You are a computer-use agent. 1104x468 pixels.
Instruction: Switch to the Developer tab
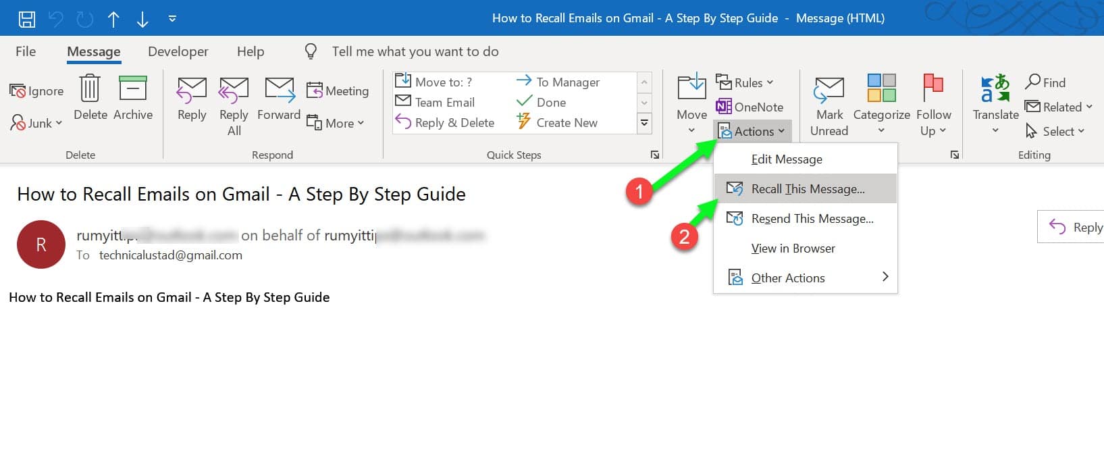(x=178, y=51)
